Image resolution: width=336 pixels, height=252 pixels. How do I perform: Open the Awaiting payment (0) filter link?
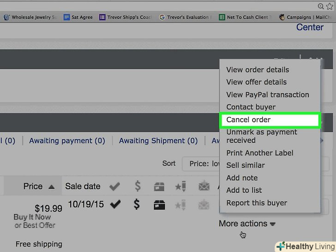point(67,141)
